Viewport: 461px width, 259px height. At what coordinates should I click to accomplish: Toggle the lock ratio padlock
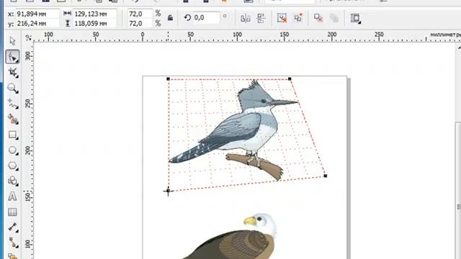point(170,18)
